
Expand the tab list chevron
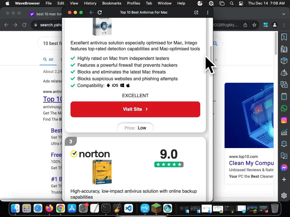click(284, 14)
